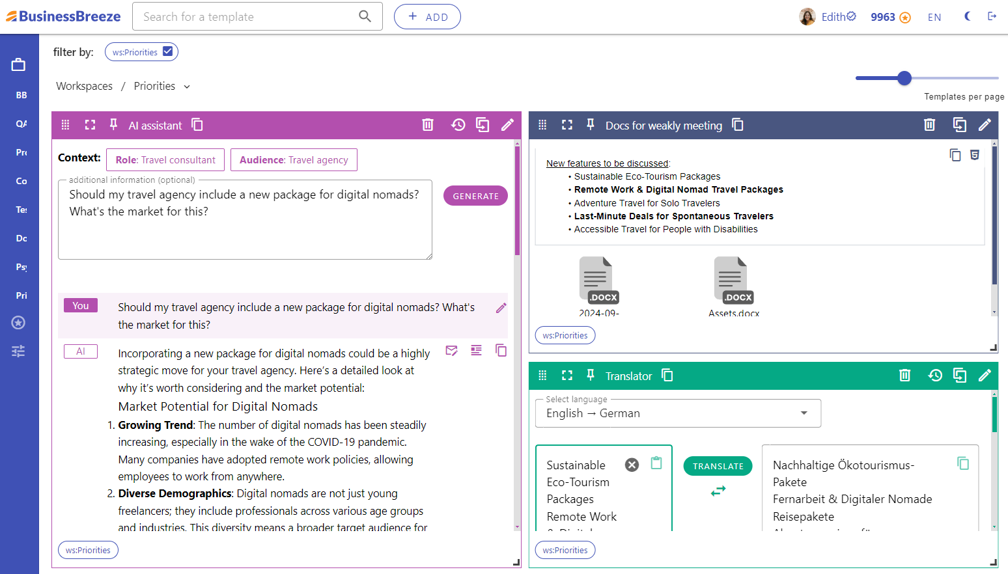Swap translation direction with arrows icon
The height and width of the screenshot is (574, 1008).
(x=718, y=490)
